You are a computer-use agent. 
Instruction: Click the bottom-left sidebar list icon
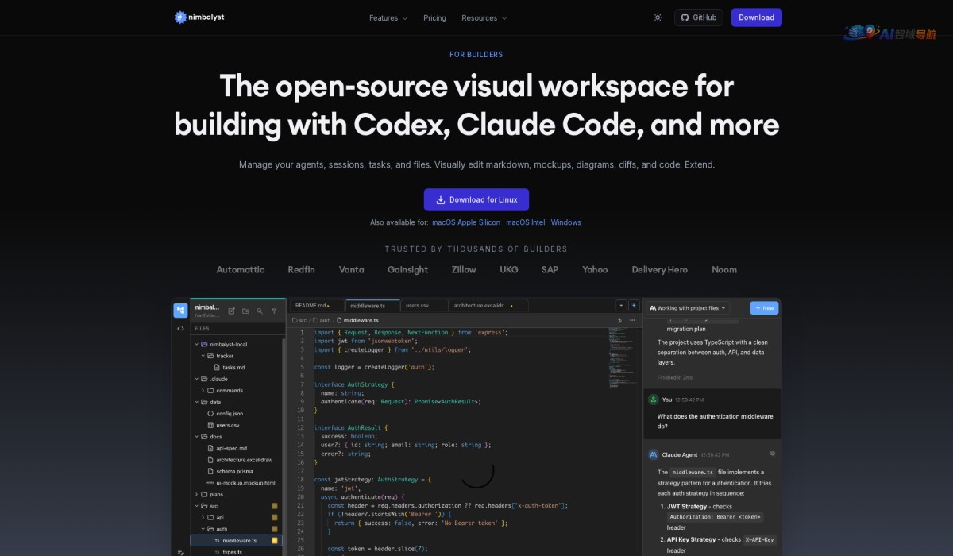click(x=181, y=551)
